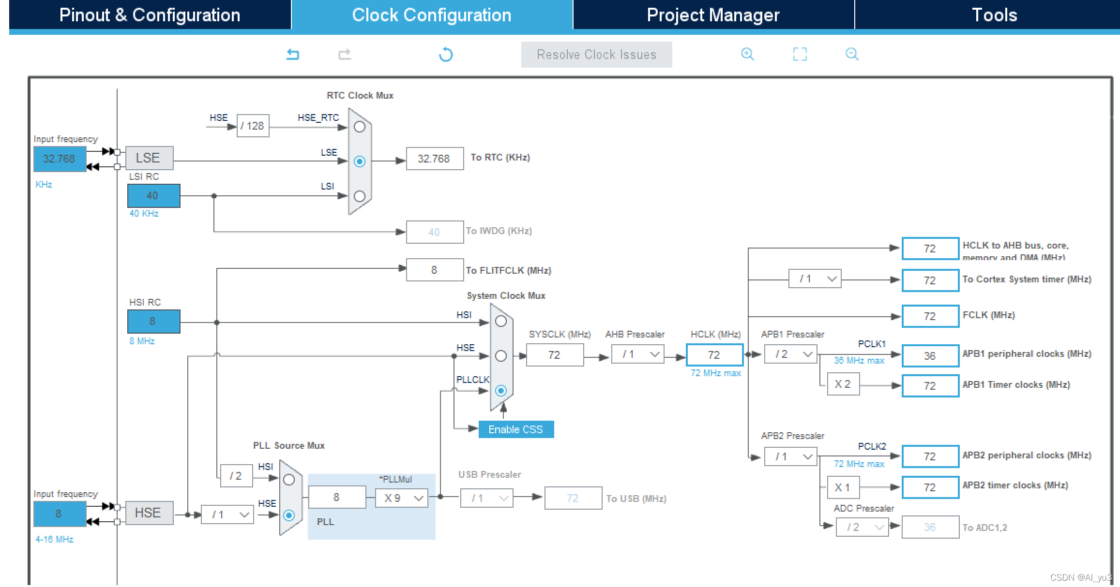Open the PLLMul X 9 dropdown

click(402, 498)
